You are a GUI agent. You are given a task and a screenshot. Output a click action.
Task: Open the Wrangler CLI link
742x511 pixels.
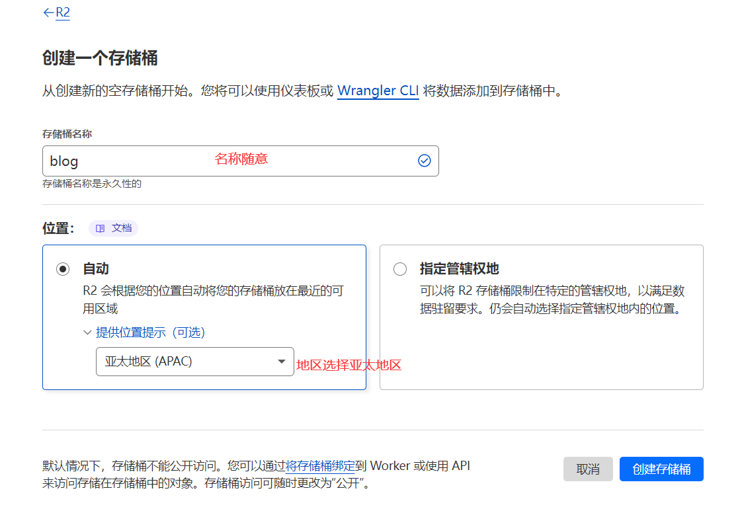[x=378, y=91]
